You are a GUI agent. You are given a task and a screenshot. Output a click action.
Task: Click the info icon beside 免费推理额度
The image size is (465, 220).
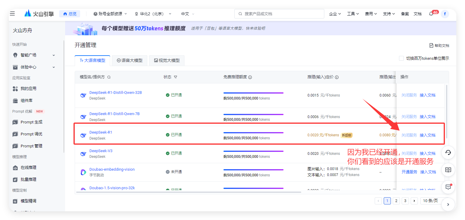click(250, 77)
